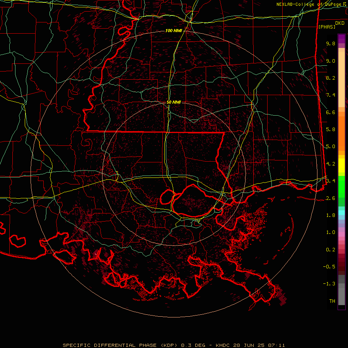
Task: Click the 9.0 scale value
Action: click(331, 61)
